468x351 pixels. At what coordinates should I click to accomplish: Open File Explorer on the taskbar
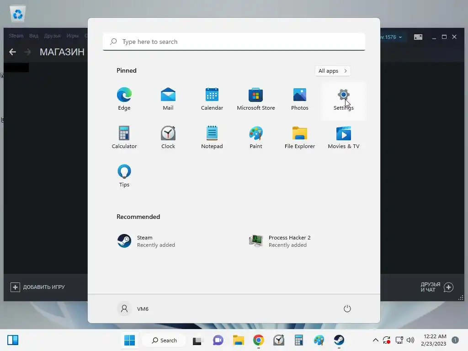tap(239, 340)
